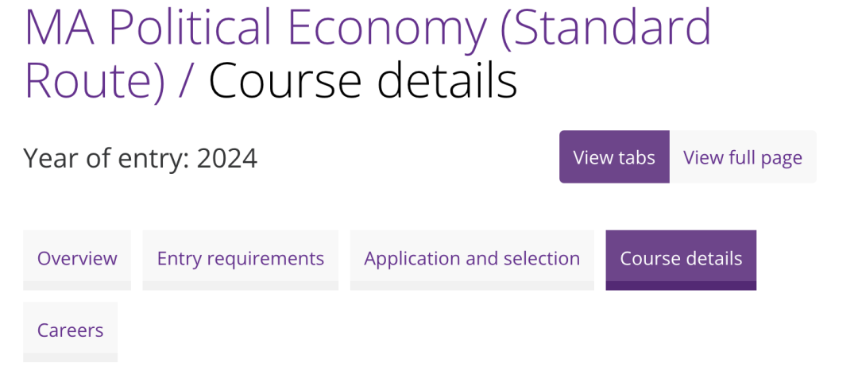Click the 2024 year value

click(227, 158)
